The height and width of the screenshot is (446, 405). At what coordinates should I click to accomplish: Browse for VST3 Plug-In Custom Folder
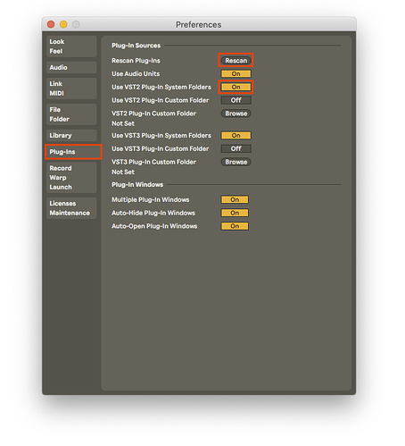[x=236, y=162]
